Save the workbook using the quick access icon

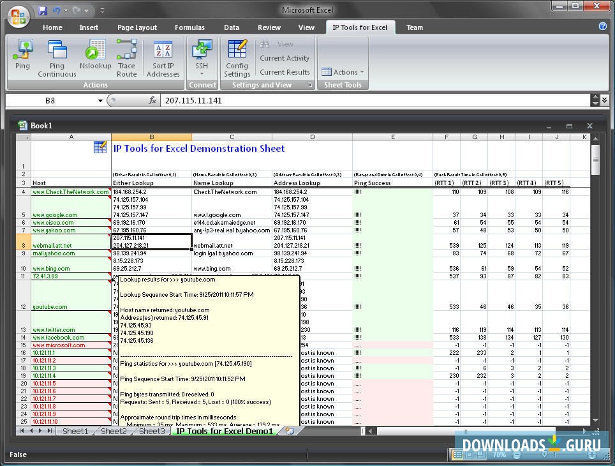pyautogui.click(x=43, y=11)
